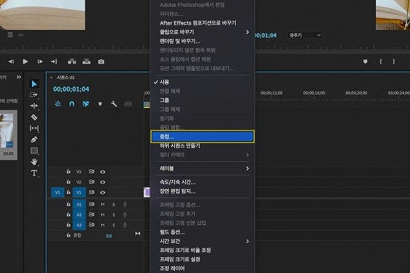Select the Selection tool arrow

point(34,84)
